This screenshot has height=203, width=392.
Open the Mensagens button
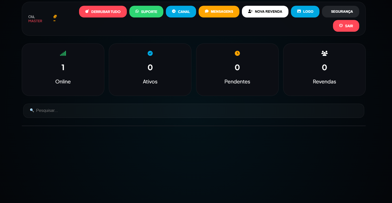pyautogui.click(x=219, y=12)
